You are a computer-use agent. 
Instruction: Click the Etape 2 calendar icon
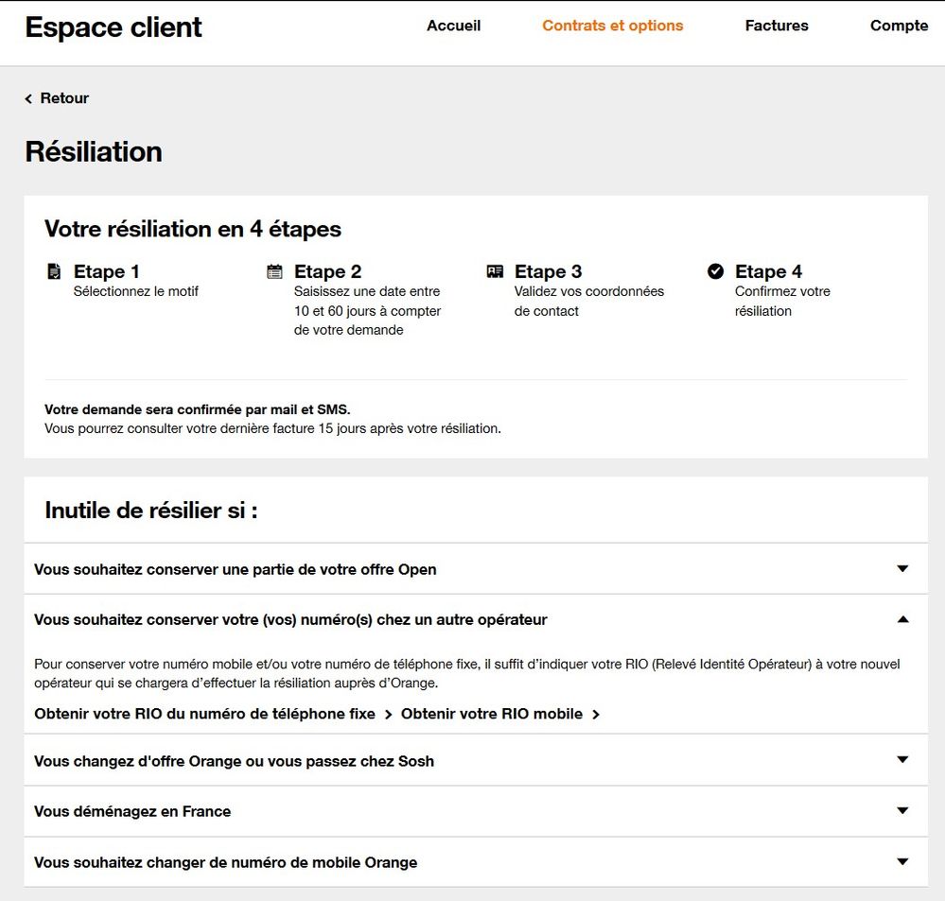274,271
